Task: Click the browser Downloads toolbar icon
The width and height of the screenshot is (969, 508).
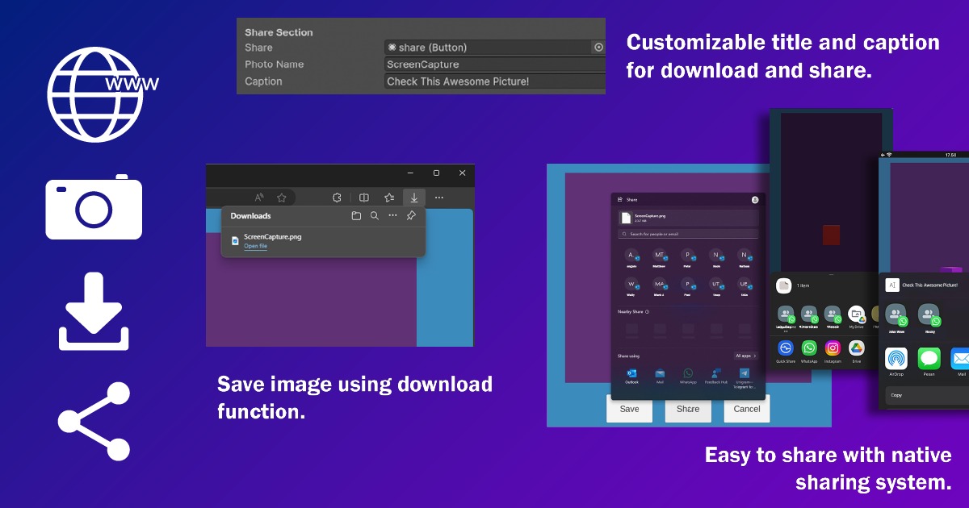Action: [x=413, y=198]
